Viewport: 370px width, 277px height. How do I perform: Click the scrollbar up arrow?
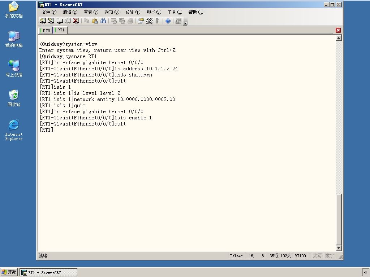pyautogui.click(x=339, y=38)
